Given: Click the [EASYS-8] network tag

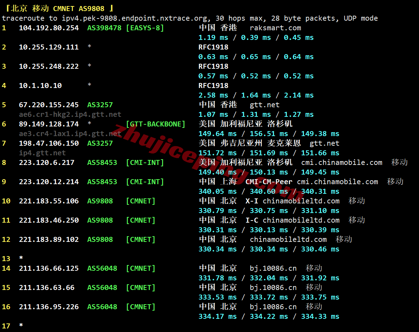Looking at the screenshot, I should [x=145, y=28].
